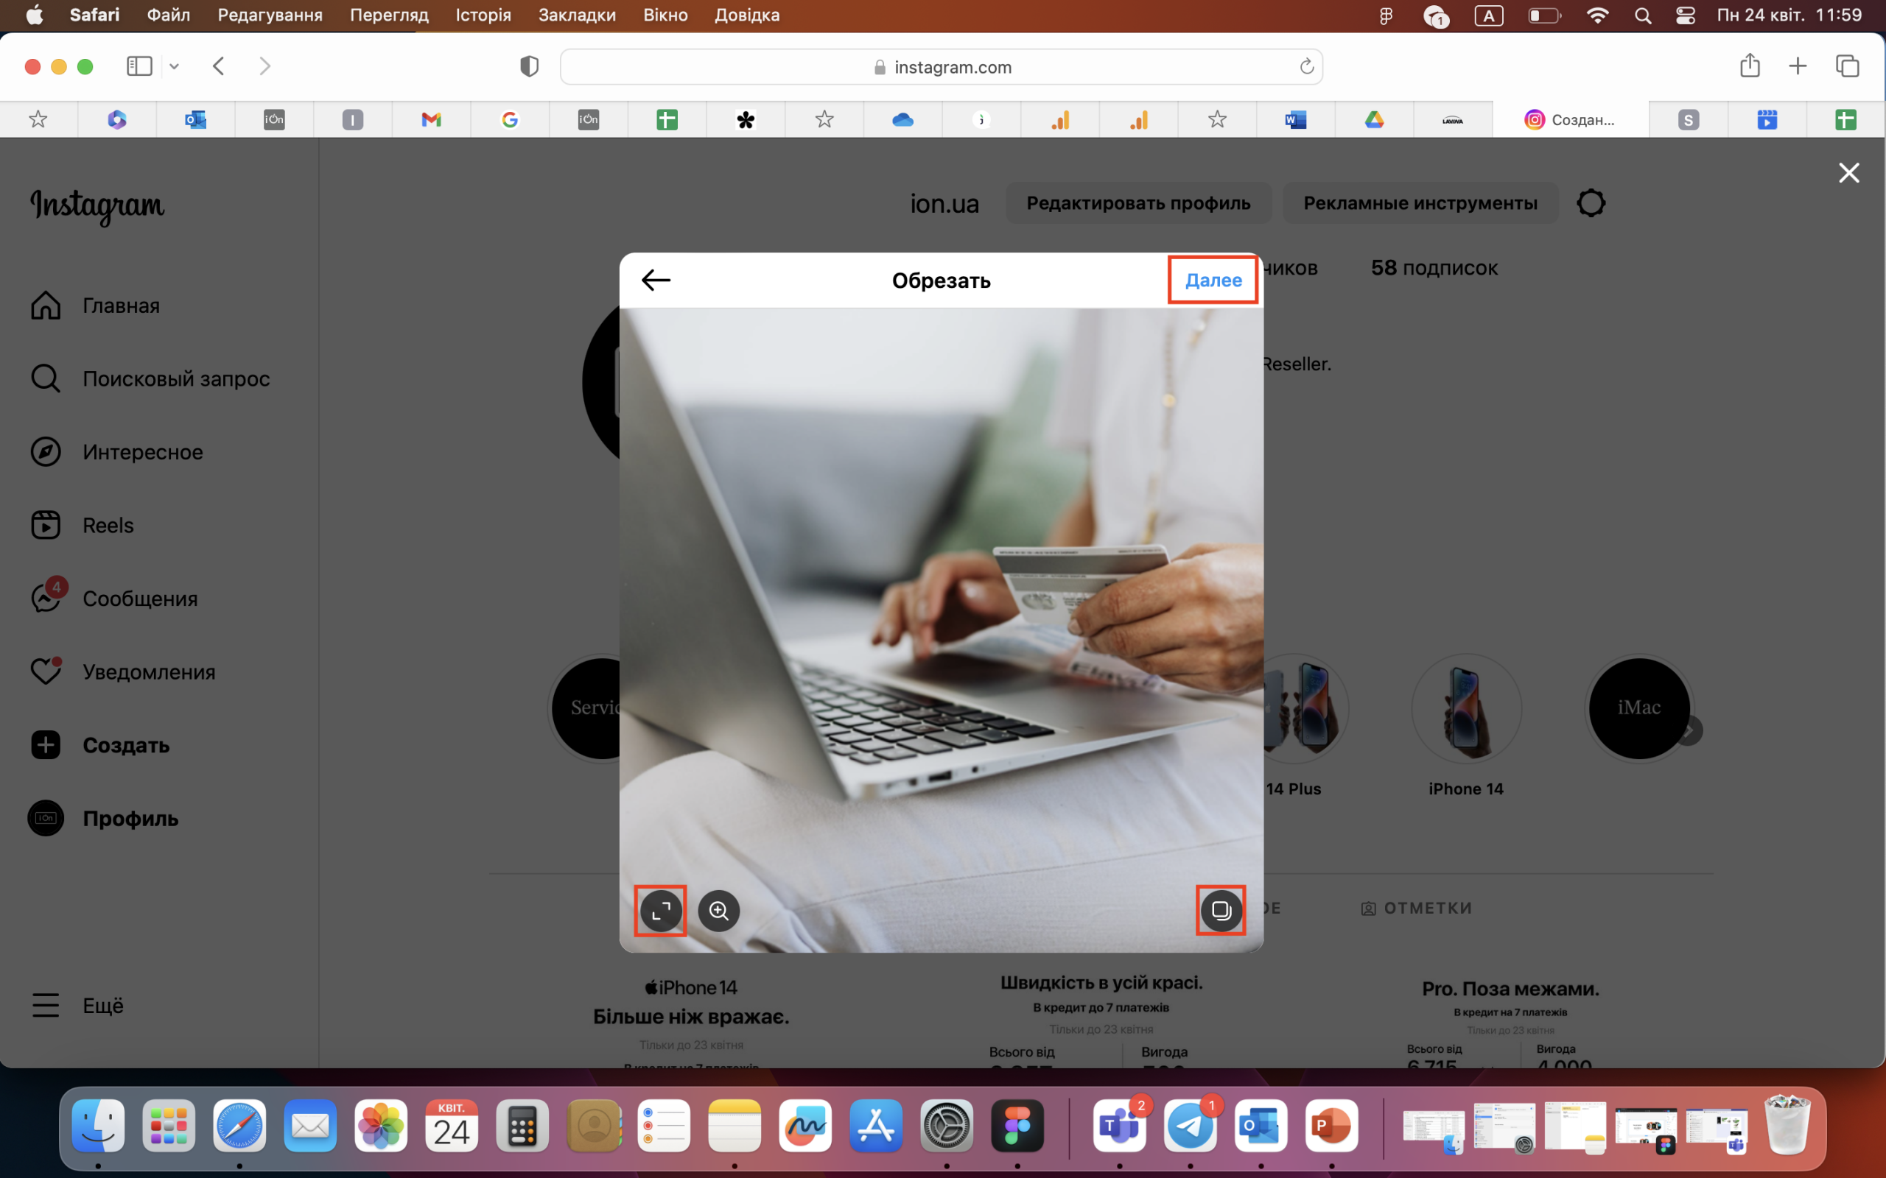Image resolution: width=1886 pixels, height=1178 pixels.
Task: Reload the page
Action: click(x=1307, y=67)
